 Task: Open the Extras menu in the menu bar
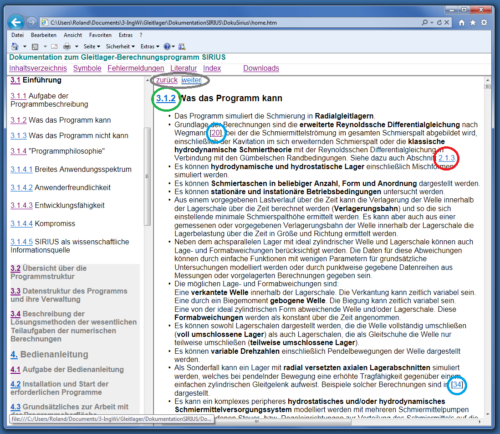(126, 35)
